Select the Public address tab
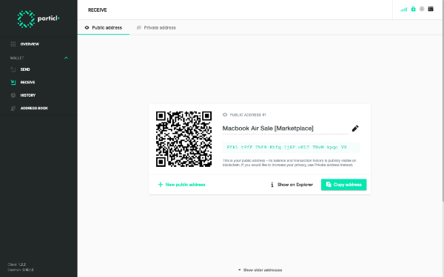The height and width of the screenshot is (277, 444). coord(104,28)
